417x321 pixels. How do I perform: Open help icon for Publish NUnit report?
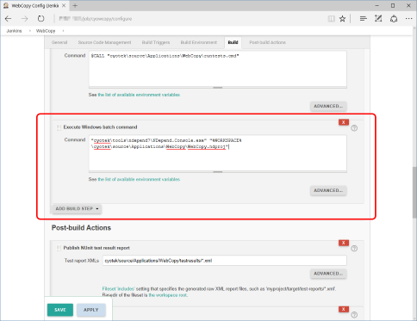(x=354, y=249)
